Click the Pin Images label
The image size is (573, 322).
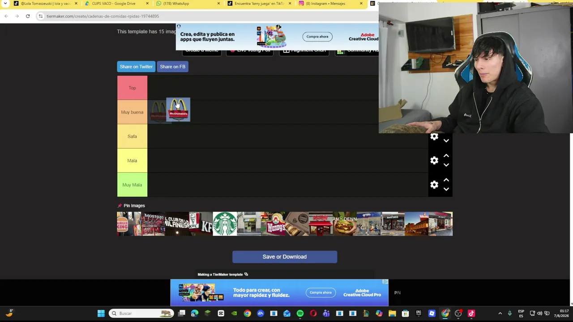tap(134, 206)
